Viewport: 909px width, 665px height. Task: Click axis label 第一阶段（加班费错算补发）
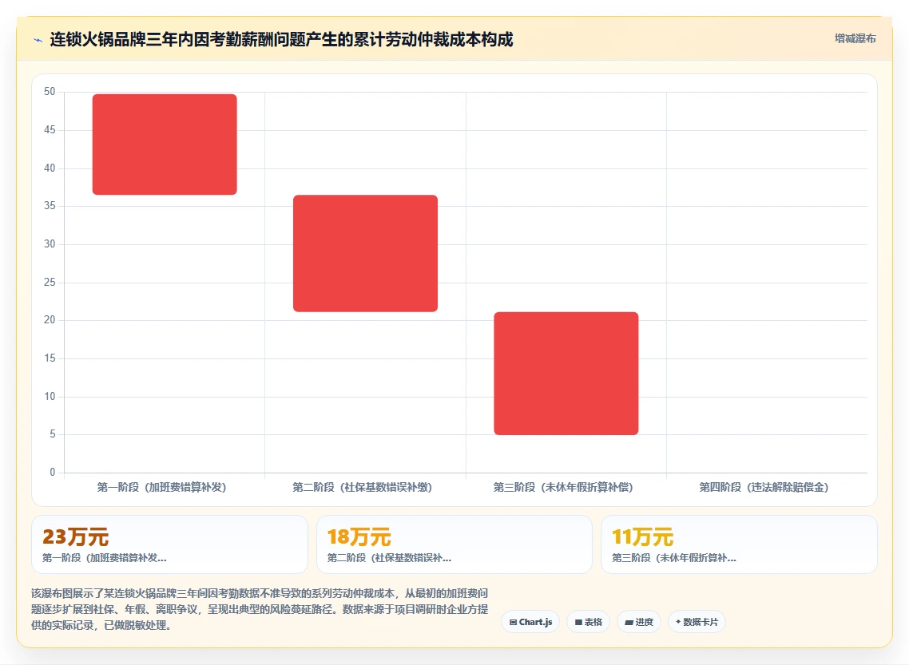[161, 487]
